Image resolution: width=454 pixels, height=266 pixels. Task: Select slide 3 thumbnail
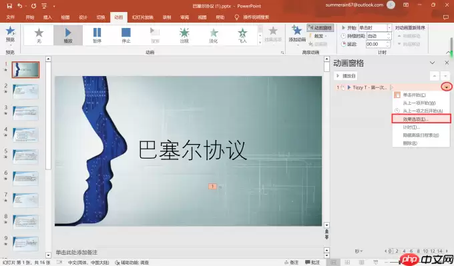tap(25, 113)
